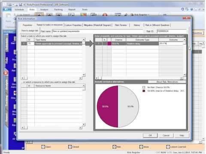Click the Risk ID field
Screen dimensions: 206x154
point(172,31)
